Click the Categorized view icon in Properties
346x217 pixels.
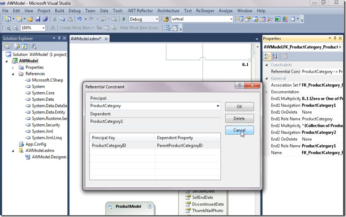coord(267,56)
